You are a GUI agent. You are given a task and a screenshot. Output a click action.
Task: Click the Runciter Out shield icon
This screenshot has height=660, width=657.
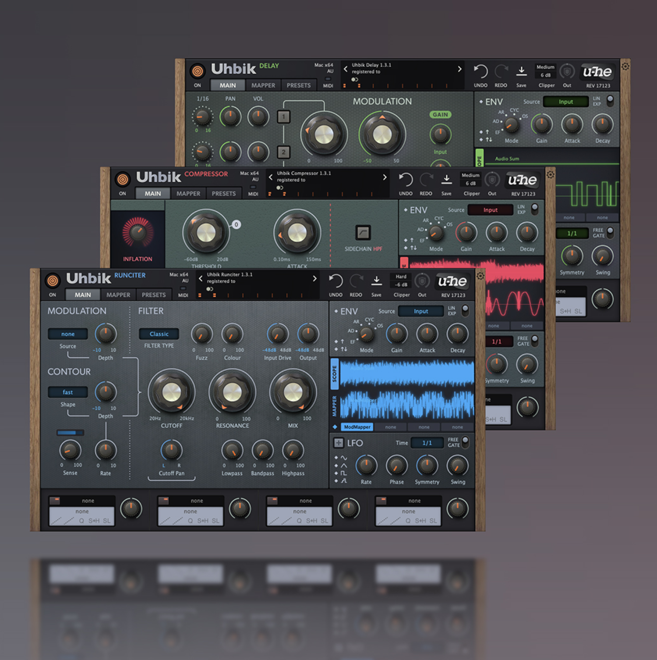[422, 281]
